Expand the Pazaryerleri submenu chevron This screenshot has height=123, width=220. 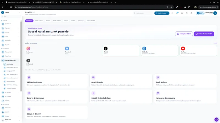tap(18, 52)
